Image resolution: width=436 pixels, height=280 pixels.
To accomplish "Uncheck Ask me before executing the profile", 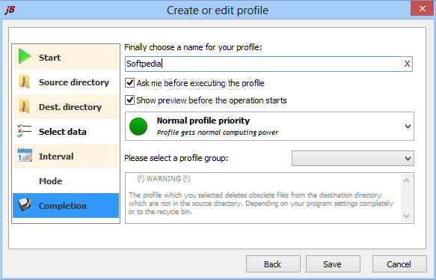I will pyautogui.click(x=129, y=82).
